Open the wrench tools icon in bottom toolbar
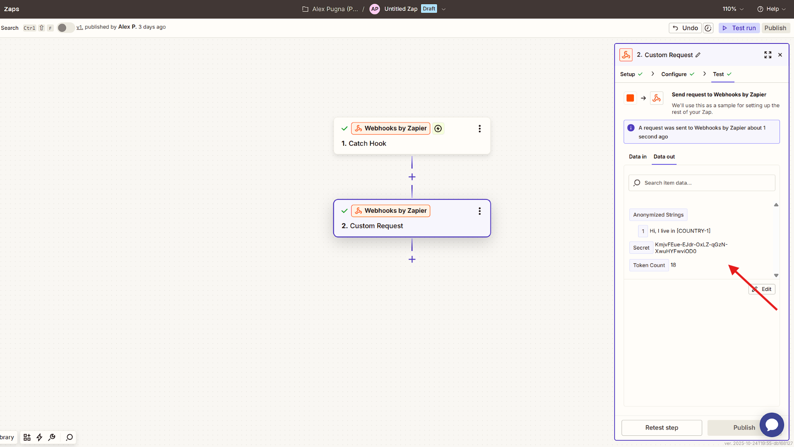Viewport: 794px width, 447px height. coord(52,437)
